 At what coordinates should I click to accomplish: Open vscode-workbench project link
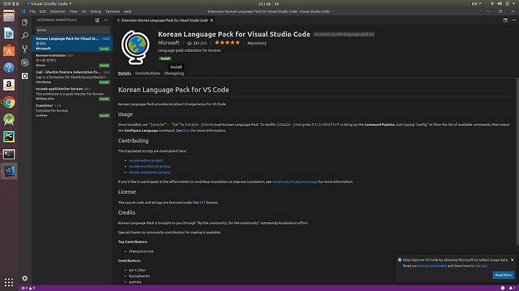150,166
